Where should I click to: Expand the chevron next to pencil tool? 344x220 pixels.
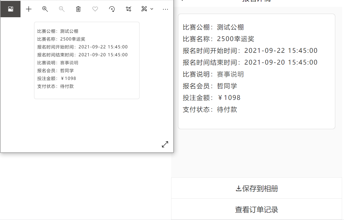(152, 9)
